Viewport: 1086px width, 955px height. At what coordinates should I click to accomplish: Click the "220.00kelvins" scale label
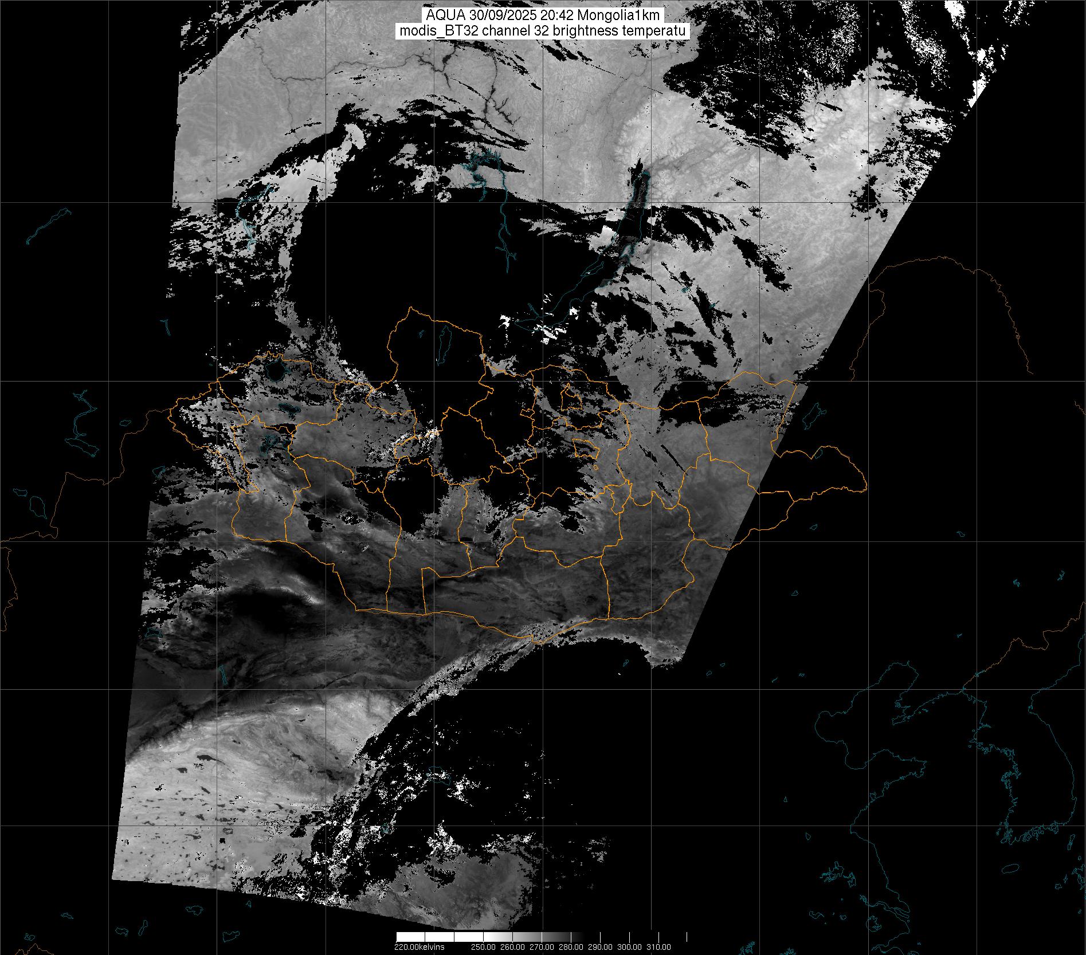419,947
